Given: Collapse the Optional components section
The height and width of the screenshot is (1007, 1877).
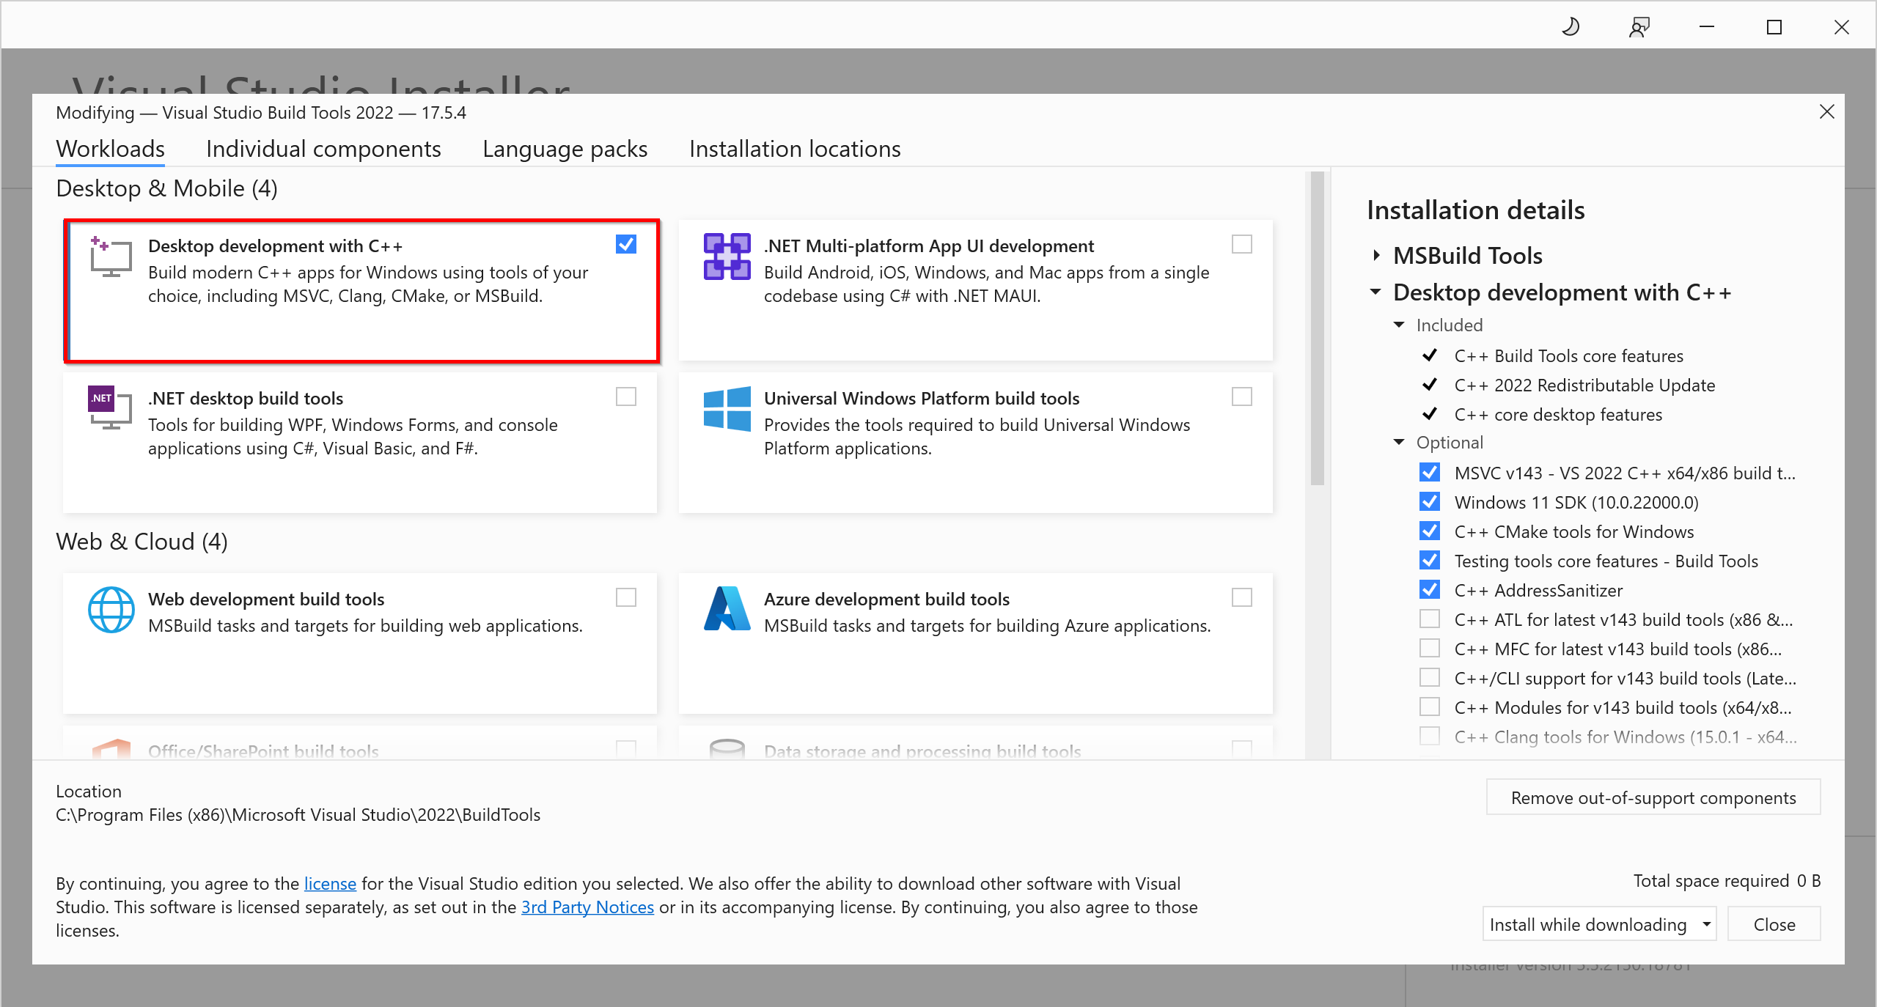Looking at the screenshot, I should tap(1399, 442).
